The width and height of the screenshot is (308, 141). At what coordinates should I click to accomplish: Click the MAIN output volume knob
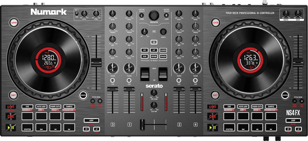[298, 13]
